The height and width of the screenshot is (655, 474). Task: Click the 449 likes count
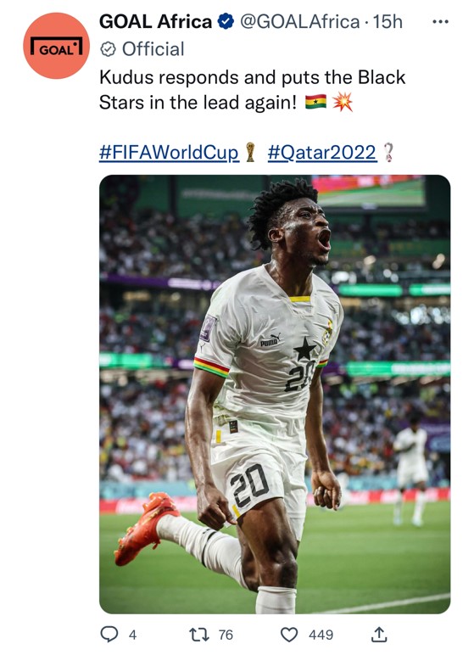[321, 635]
